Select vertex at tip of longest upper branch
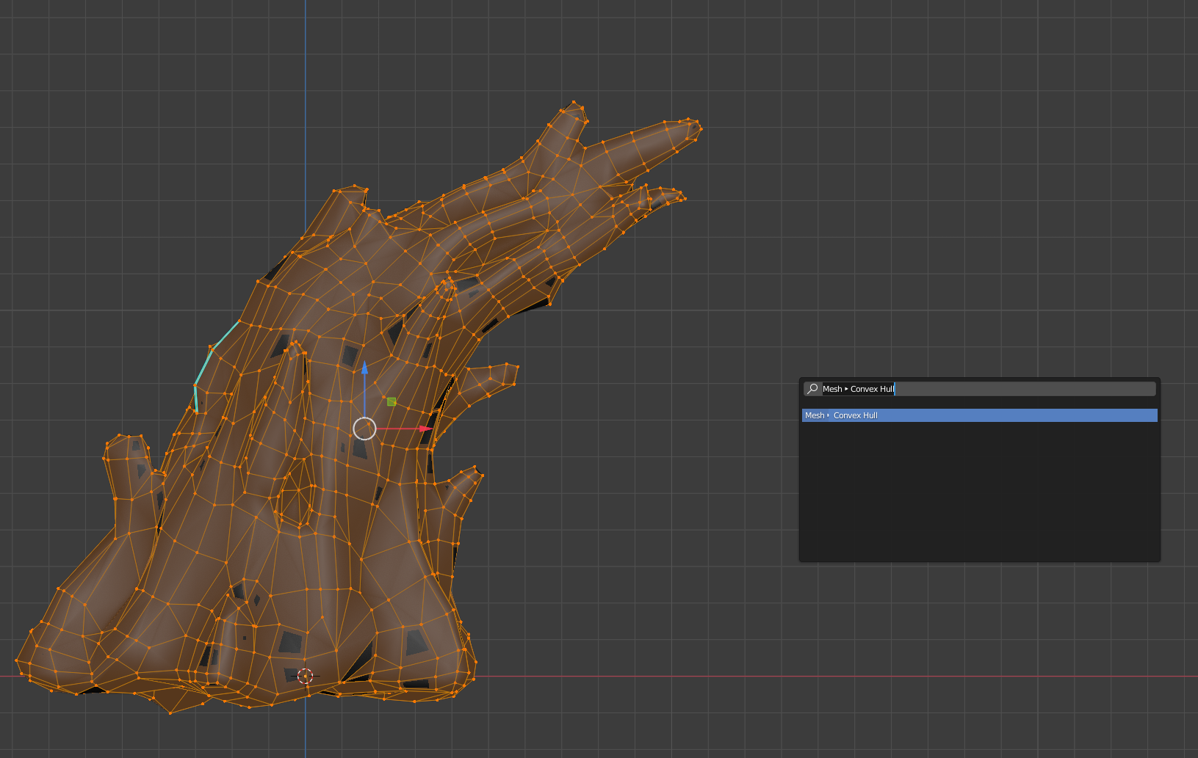Image resolution: width=1198 pixels, height=758 pixels. pos(701,128)
